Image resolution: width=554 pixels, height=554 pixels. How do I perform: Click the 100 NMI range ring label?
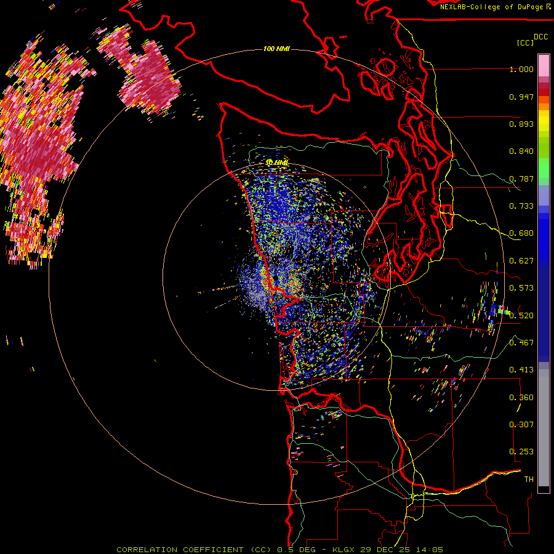pyautogui.click(x=276, y=49)
